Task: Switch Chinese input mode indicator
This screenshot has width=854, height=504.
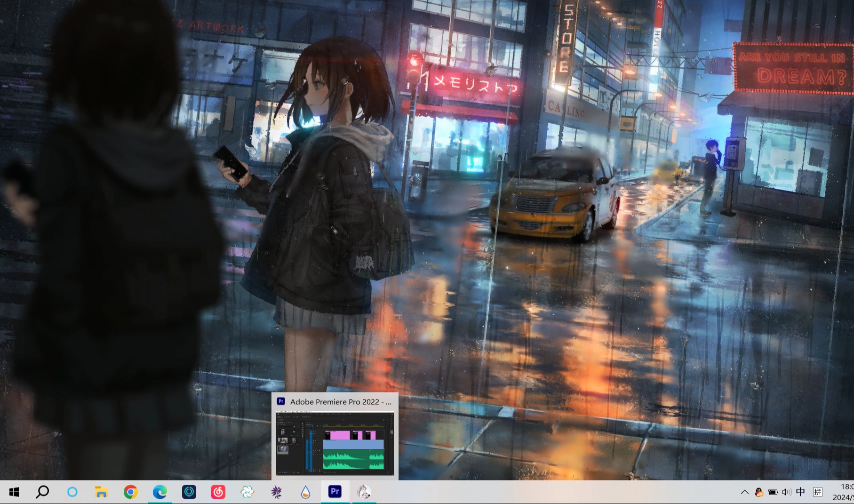Action: coord(800,492)
